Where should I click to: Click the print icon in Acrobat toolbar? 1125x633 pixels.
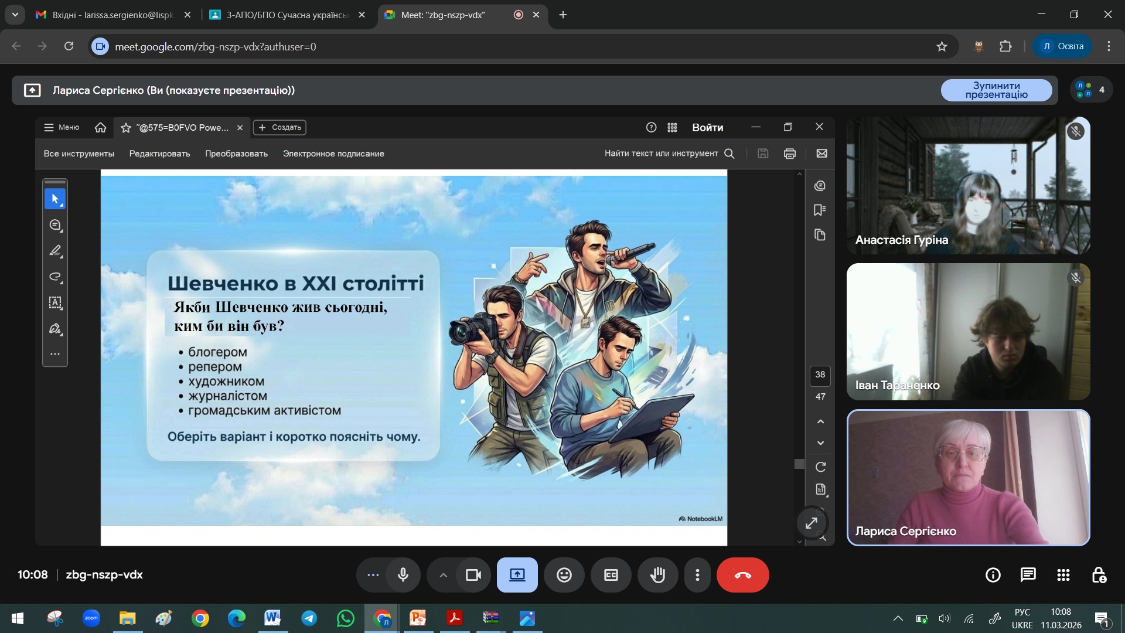[789, 154]
